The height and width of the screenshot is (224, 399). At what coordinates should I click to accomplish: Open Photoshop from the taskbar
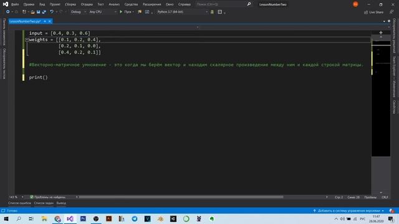[x=83, y=218]
